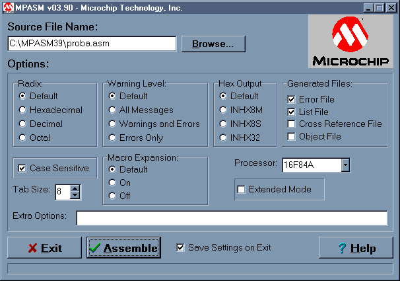The height and width of the screenshot is (281, 400).
Task: Close the MPASM window
Action: pyautogui.click(x=391, y=8)
